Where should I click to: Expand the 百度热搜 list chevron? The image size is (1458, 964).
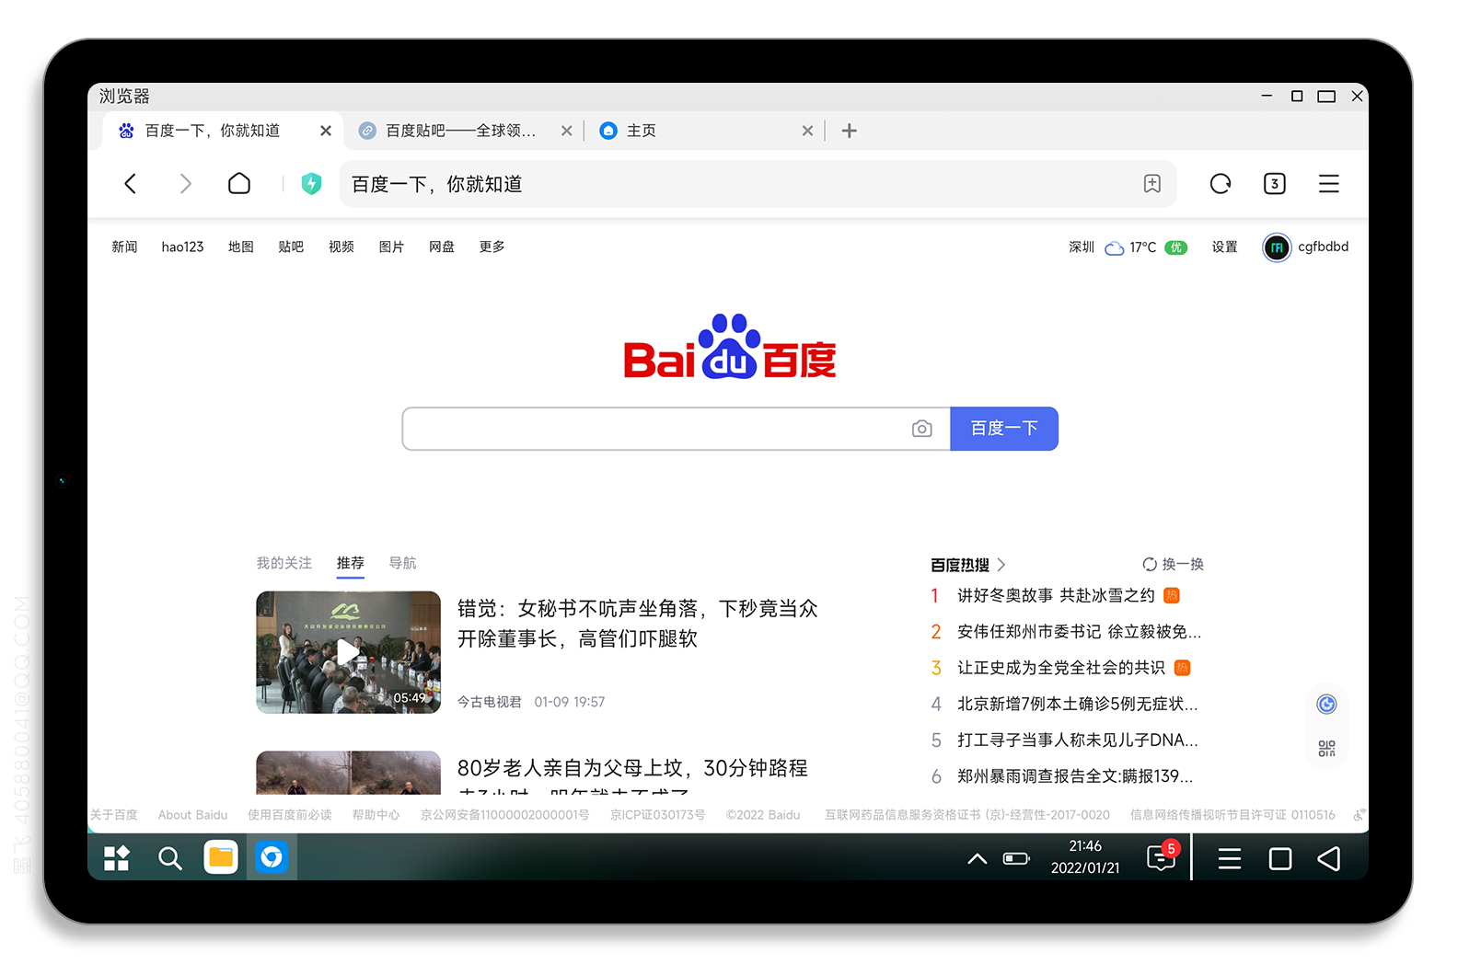pos(1001,565)
